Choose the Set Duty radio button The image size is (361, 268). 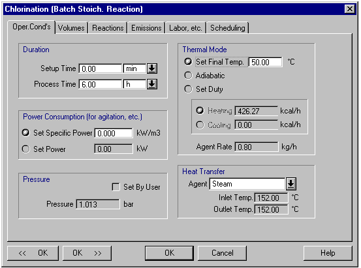click(188, 89)
